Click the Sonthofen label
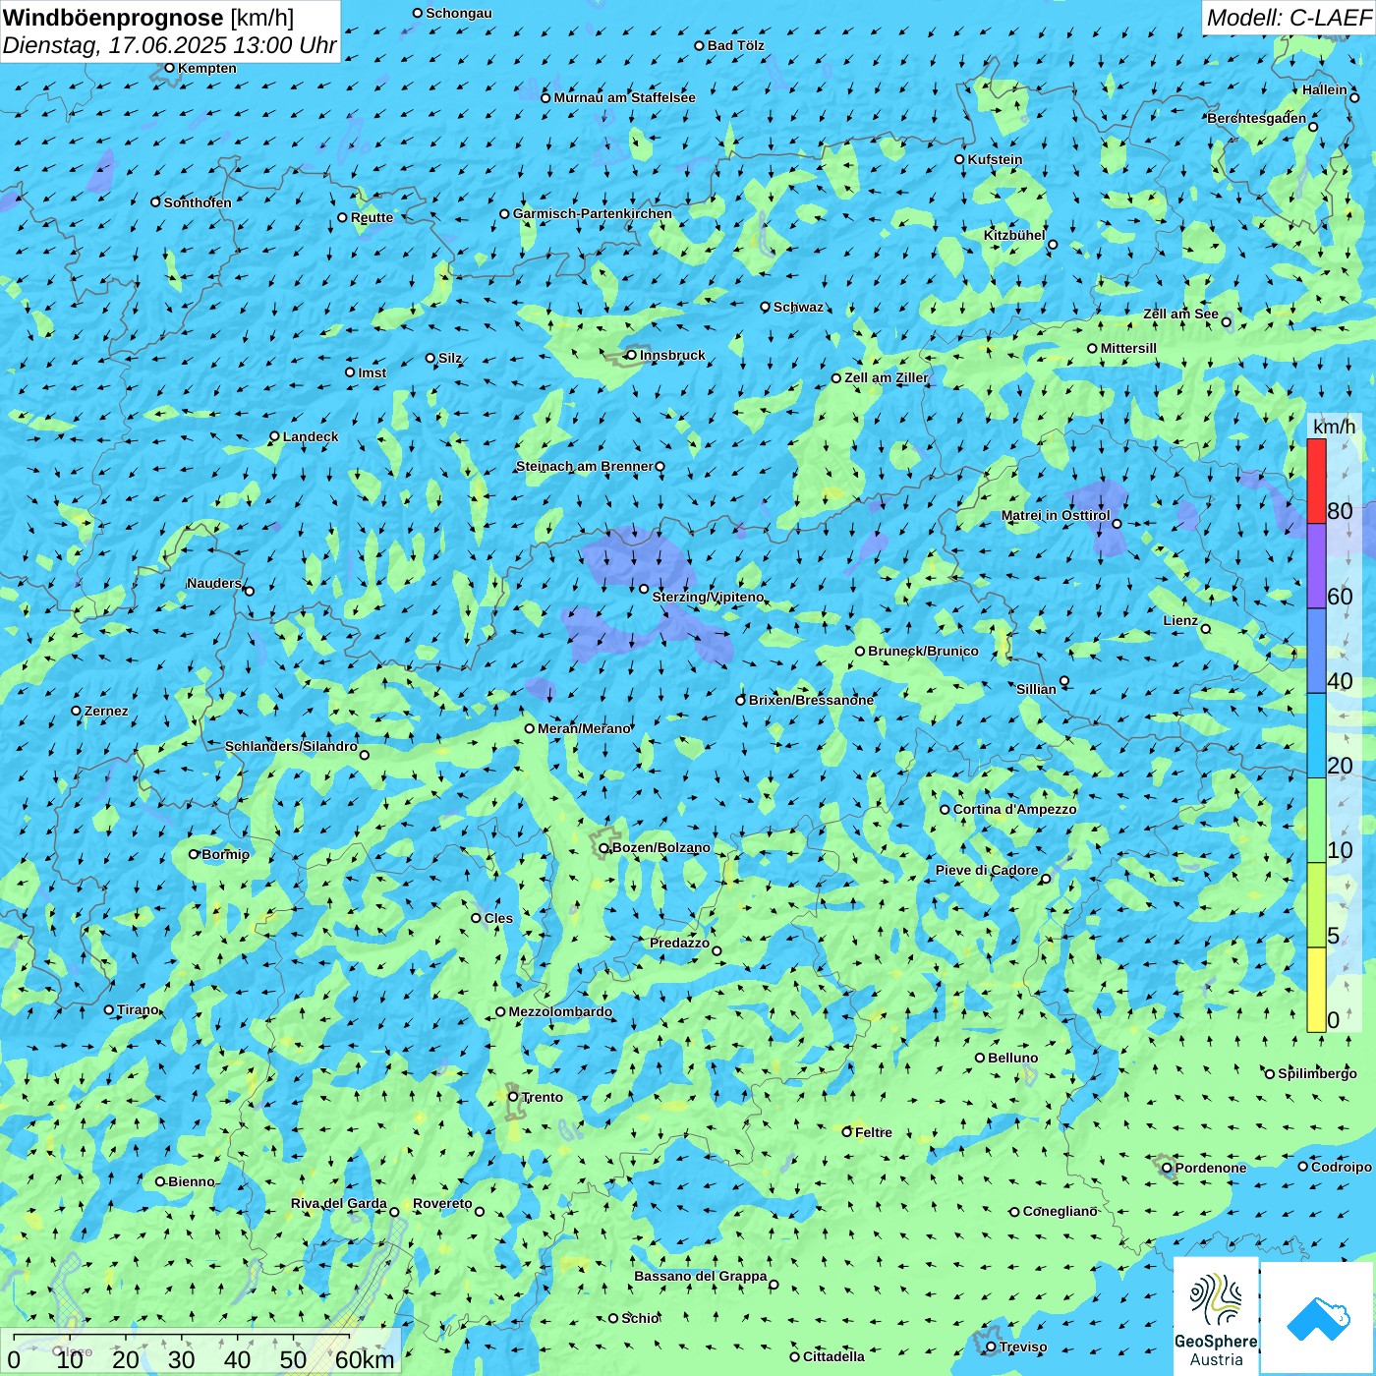 click(x=198, y=202)
